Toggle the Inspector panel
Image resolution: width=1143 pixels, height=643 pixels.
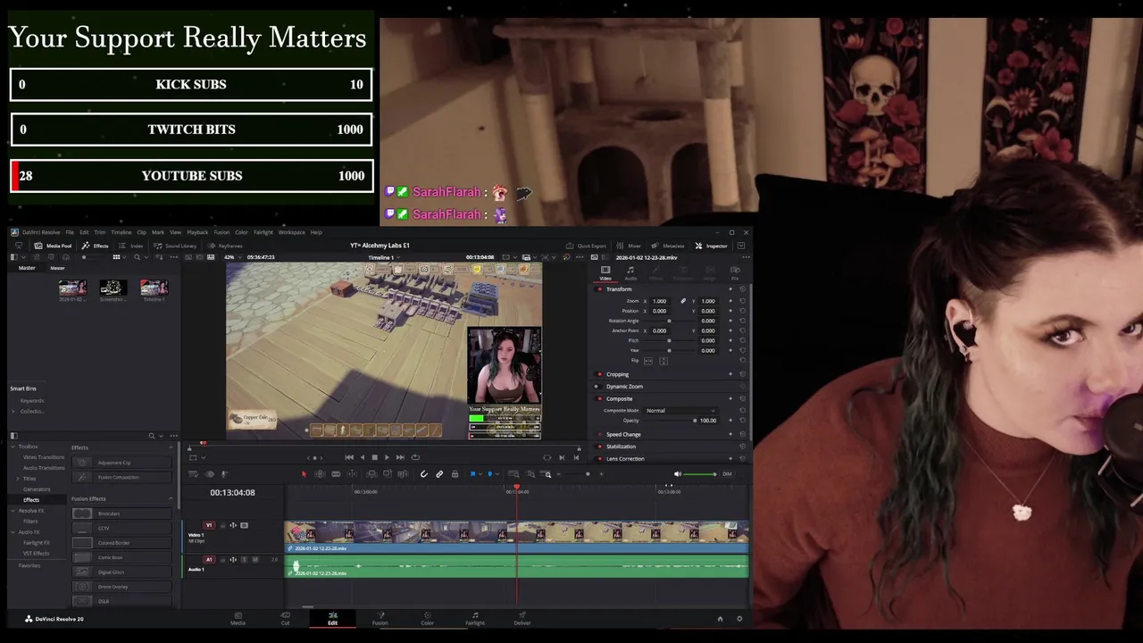(x=712, y=246)
